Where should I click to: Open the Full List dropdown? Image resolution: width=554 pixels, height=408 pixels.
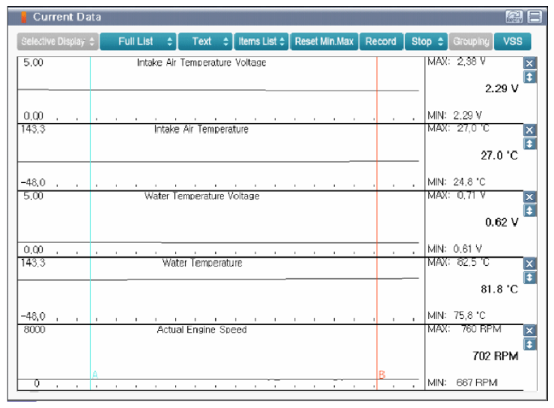[137, 41]
